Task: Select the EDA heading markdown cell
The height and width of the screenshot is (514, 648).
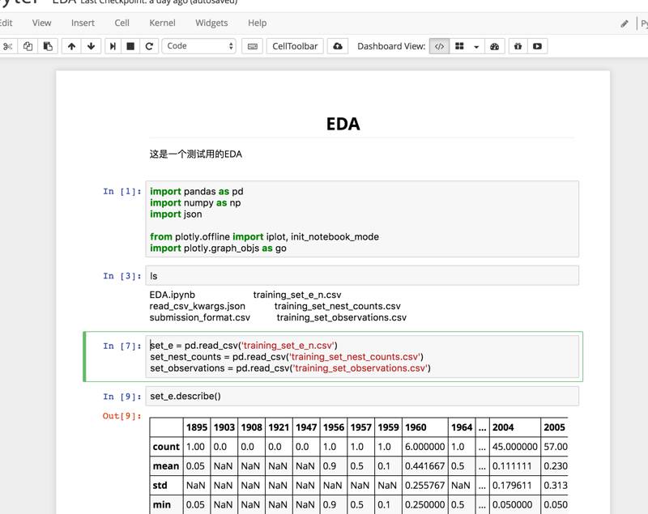Action: [x=343, y=124]
